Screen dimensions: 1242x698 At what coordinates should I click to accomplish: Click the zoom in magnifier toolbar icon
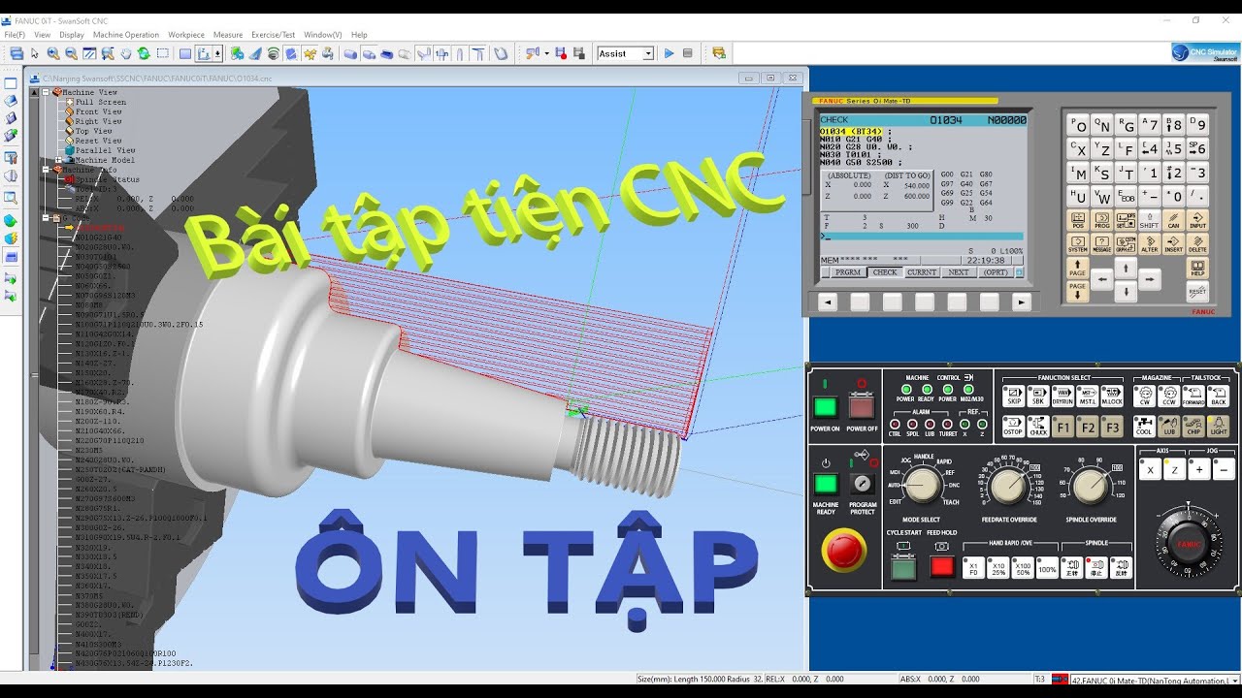(x=53, y=53)
